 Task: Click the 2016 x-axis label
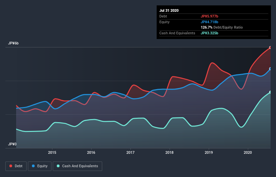click(91, 152)
